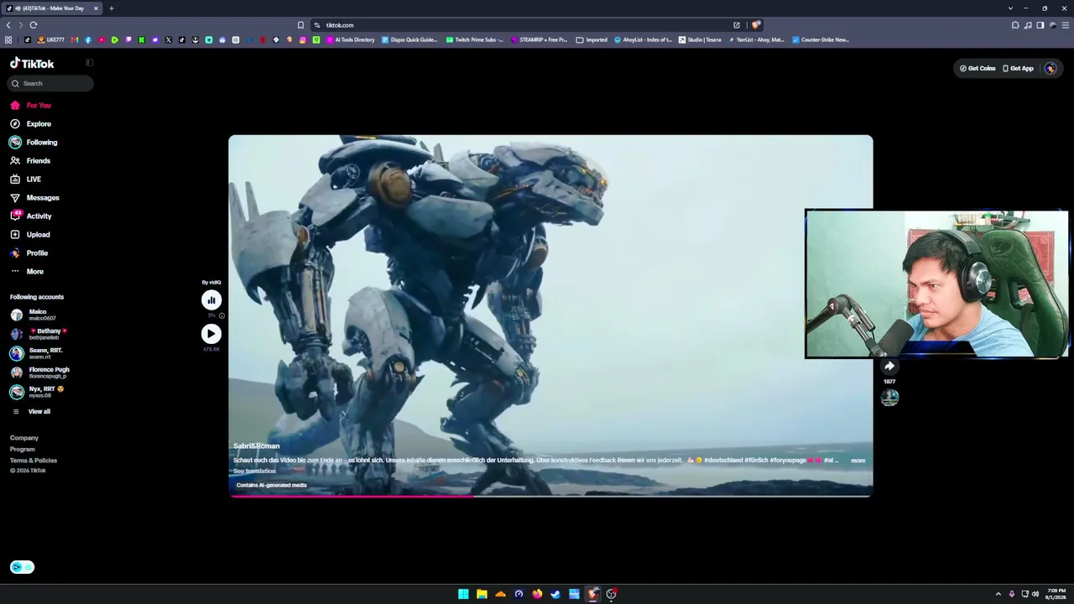Expand the Company footer section
1074x604 pixels.
point(24,438)
